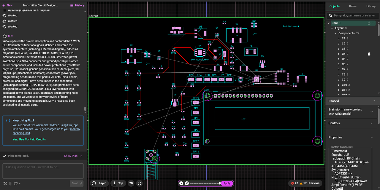Open the Root row three-dots menu

[373, 23]
